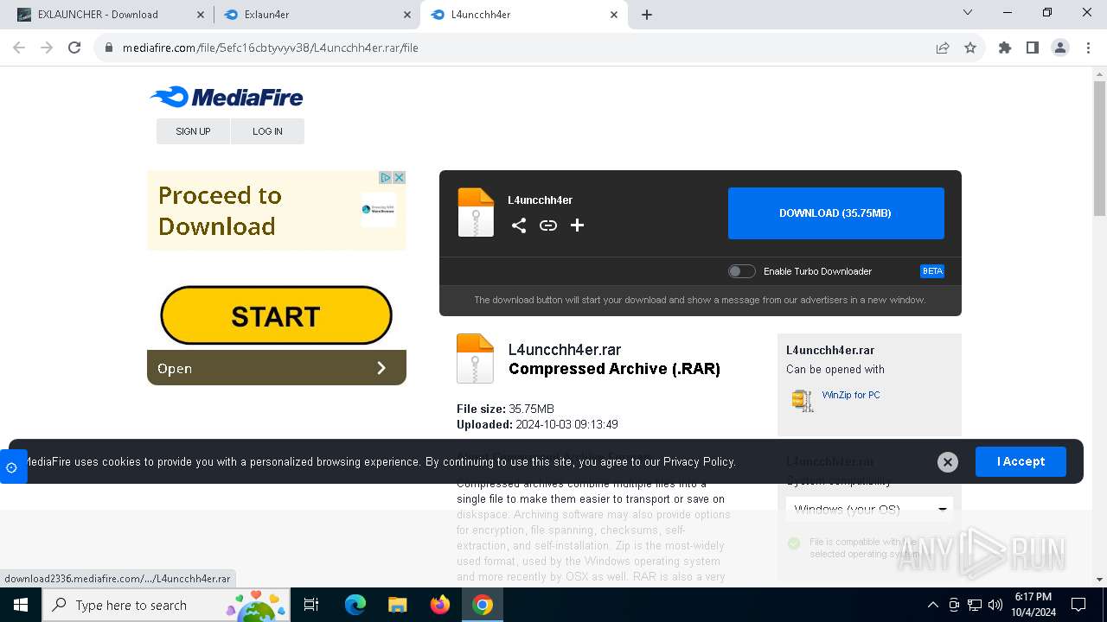
Task: Click the DOWNLOAD (35.75MB) button
Action: click(835, 213)
